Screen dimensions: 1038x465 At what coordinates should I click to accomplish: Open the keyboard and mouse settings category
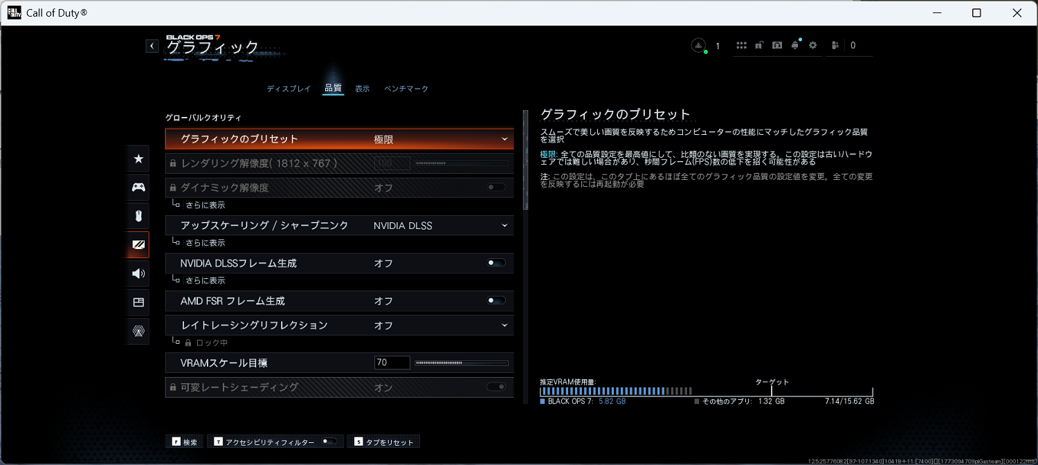coord(138,216)
